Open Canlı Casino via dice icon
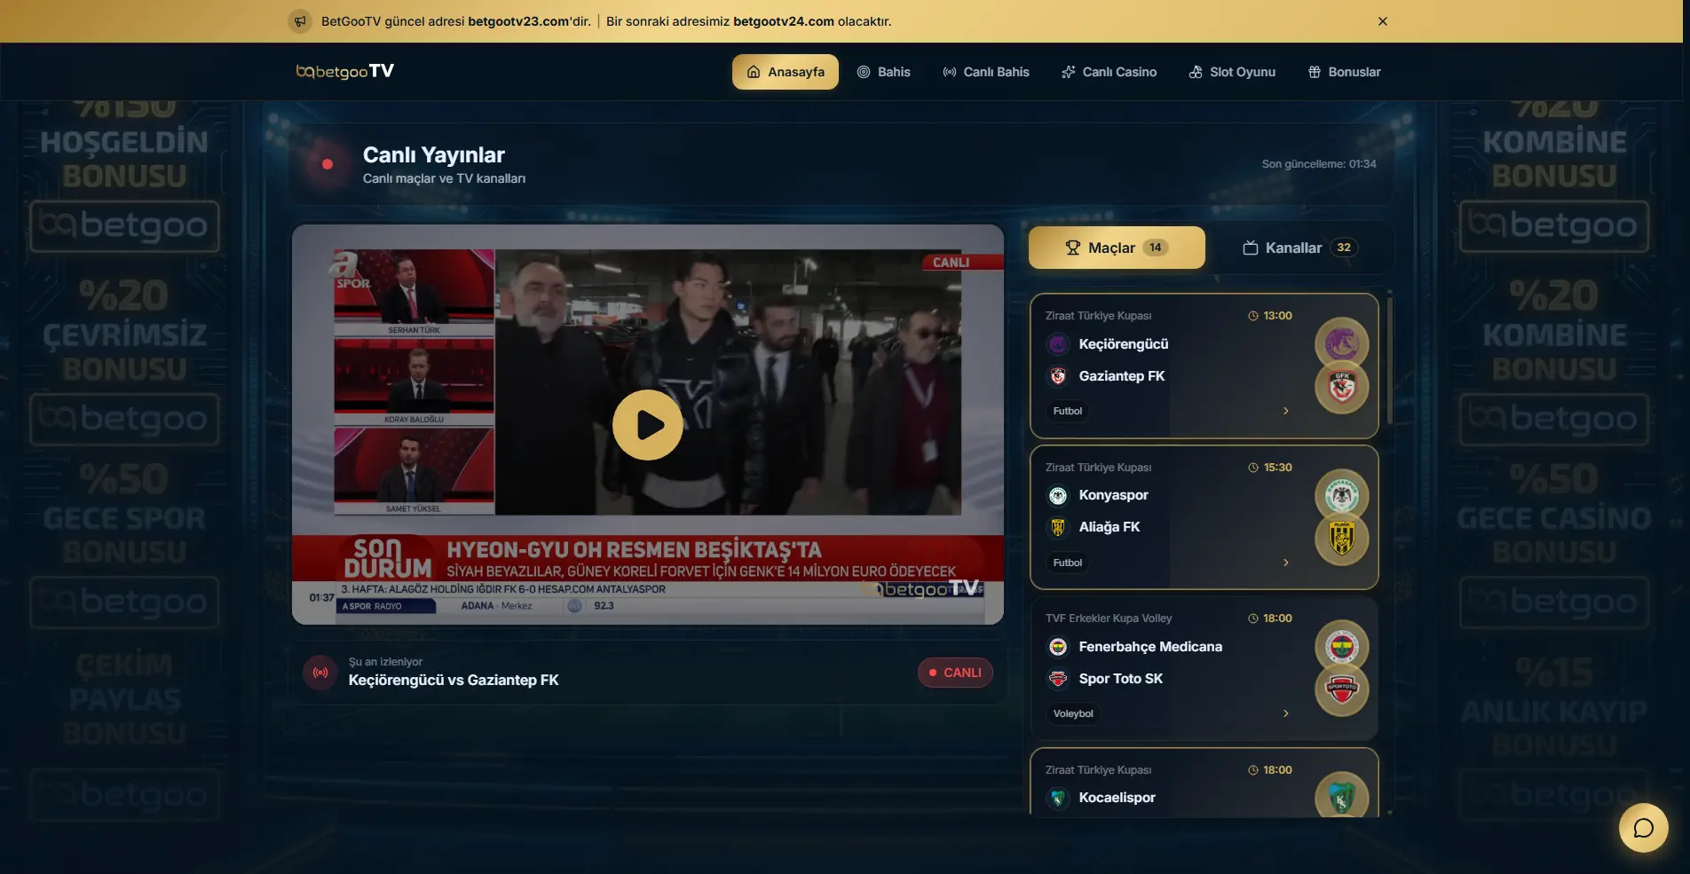1690x874 pixels. tap(1068, 72)
